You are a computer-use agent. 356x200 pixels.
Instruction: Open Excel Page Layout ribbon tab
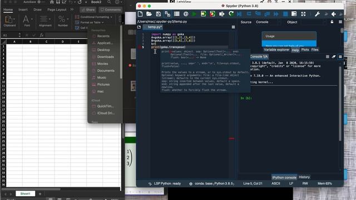point(57,10)
